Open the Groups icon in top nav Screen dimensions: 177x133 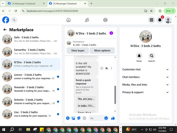pyautogui.click(x=105, y=20)
